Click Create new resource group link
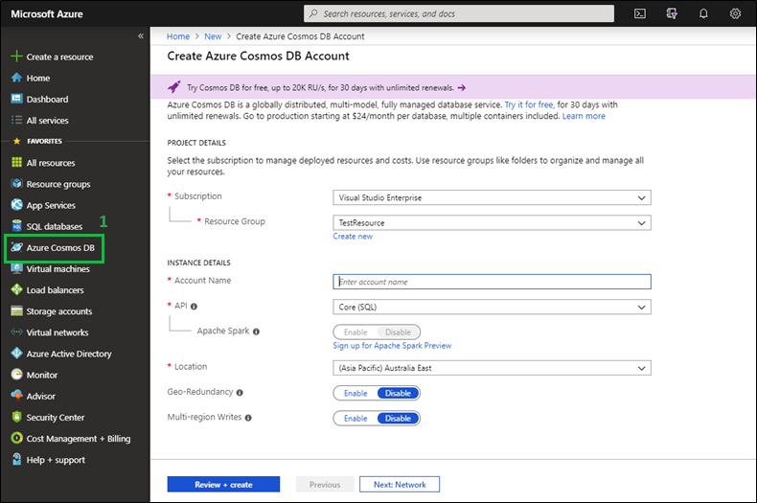The image size is (757, 503). click(x=353, y=237)
